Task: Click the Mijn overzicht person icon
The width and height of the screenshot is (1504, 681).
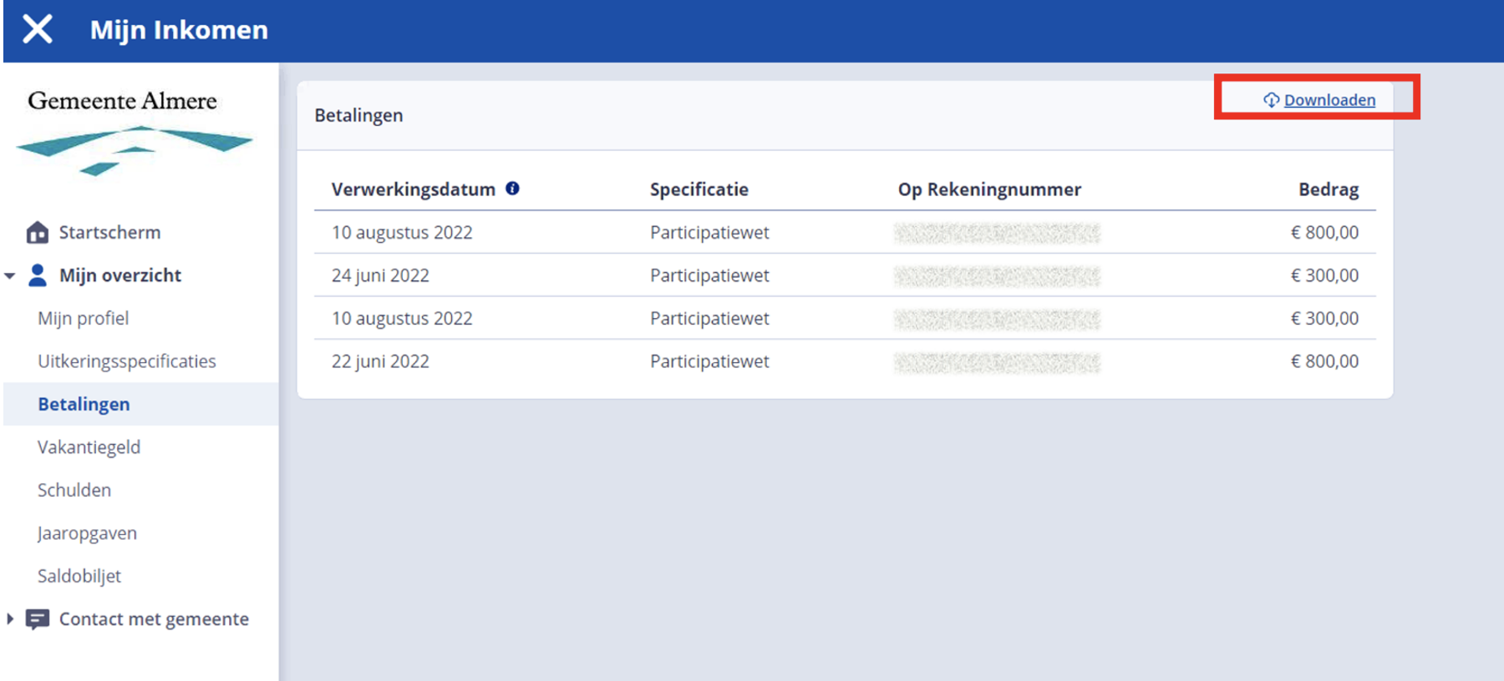Action: [38, 275]
